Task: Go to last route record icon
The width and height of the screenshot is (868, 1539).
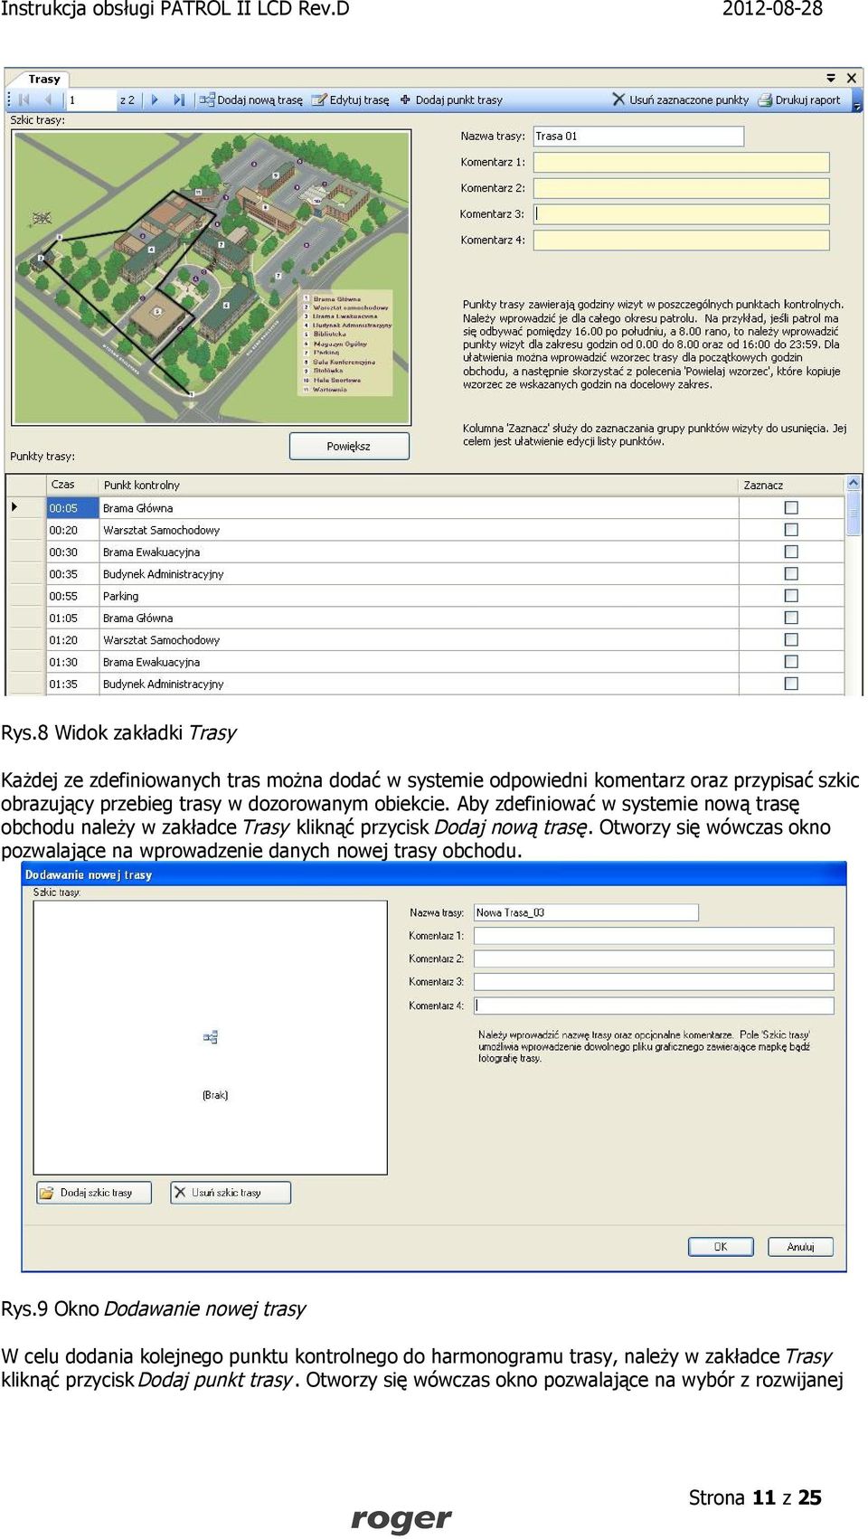Action: click(179, 100)
